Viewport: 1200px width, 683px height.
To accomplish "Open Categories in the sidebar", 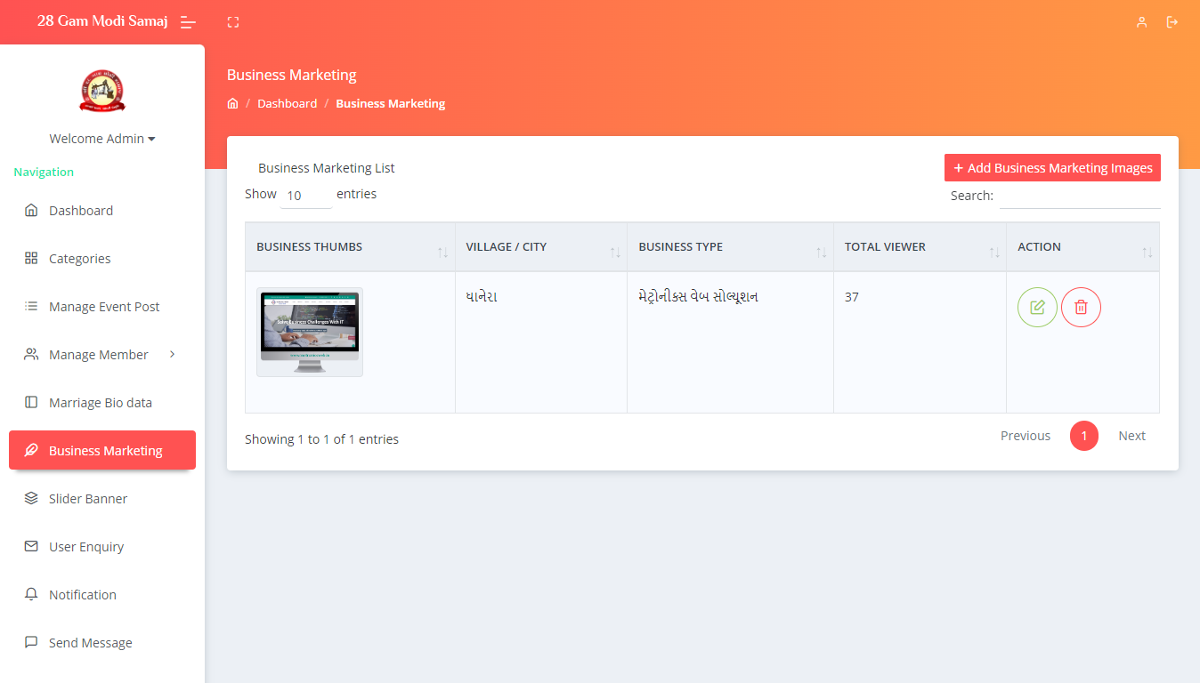I will [80, 259].
